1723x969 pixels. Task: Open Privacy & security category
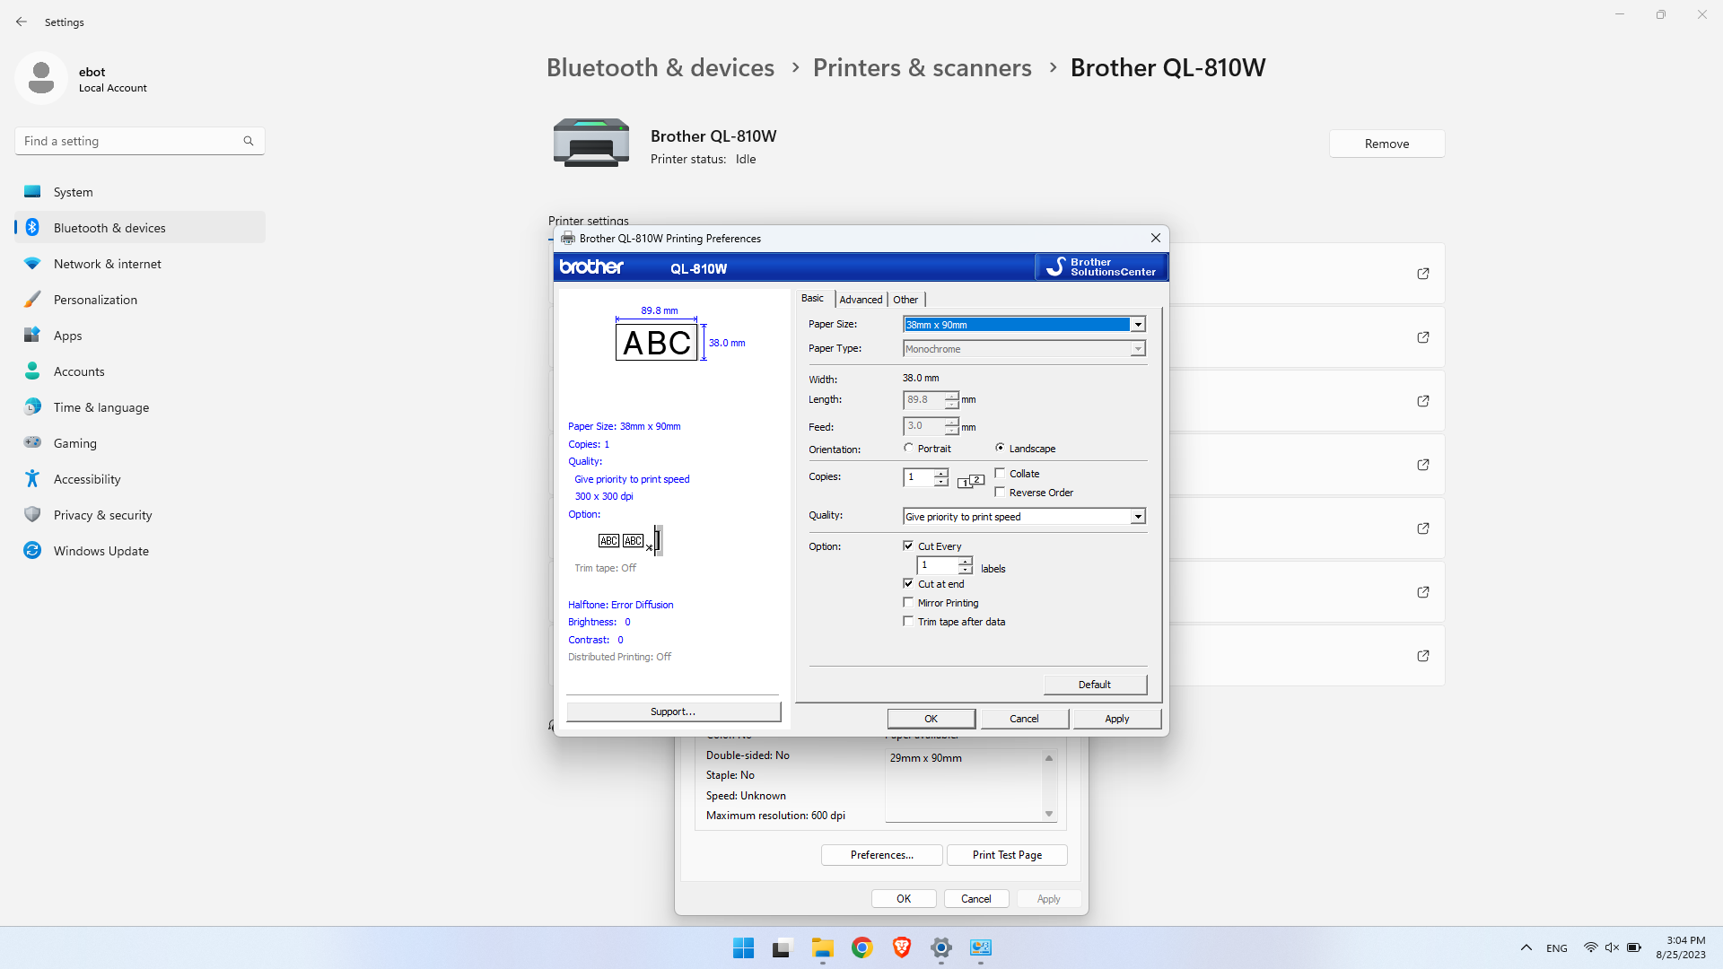(140, 515)
